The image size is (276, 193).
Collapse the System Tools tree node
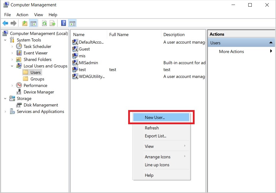(5, 40)
